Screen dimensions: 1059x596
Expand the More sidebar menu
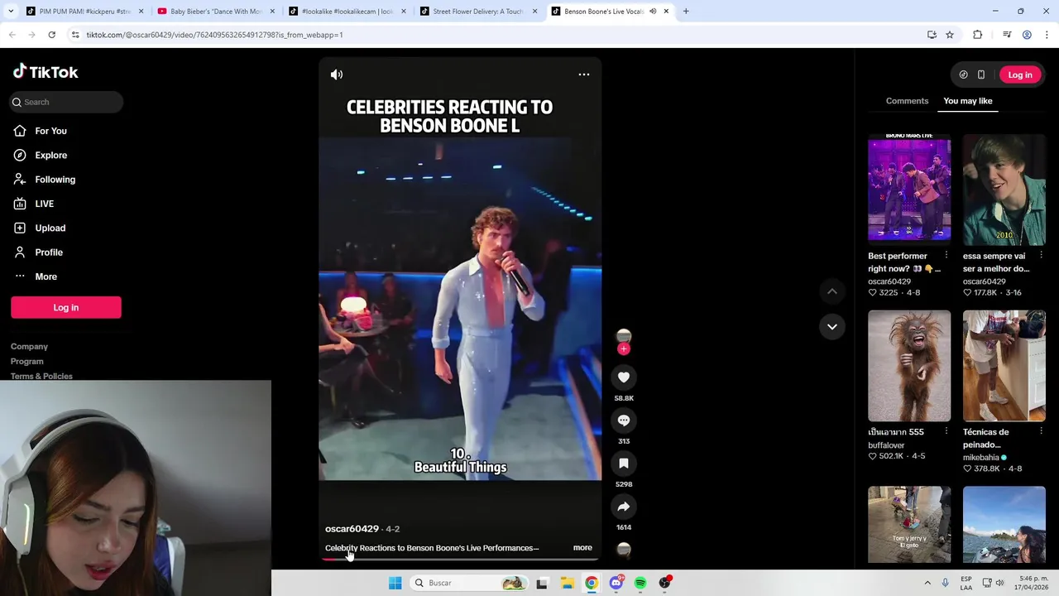(46, 276)
